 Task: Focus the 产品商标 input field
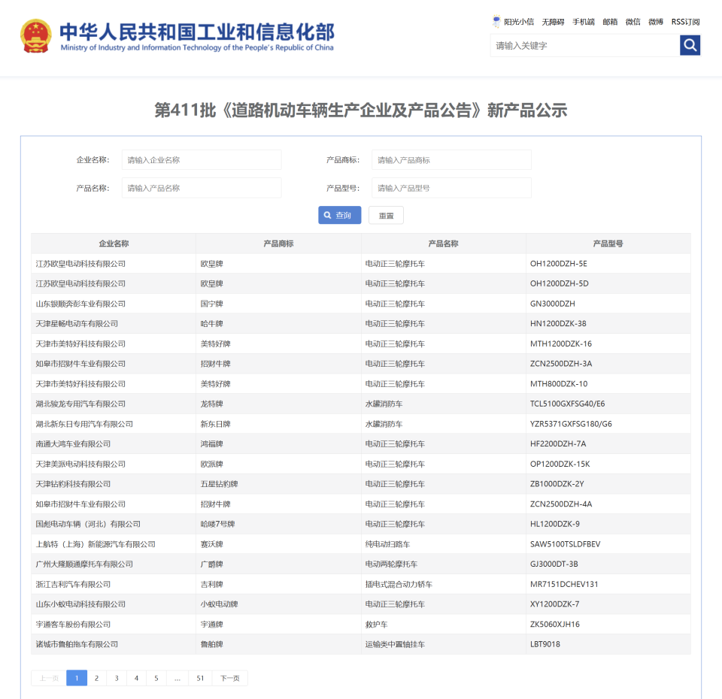[451, 159]
